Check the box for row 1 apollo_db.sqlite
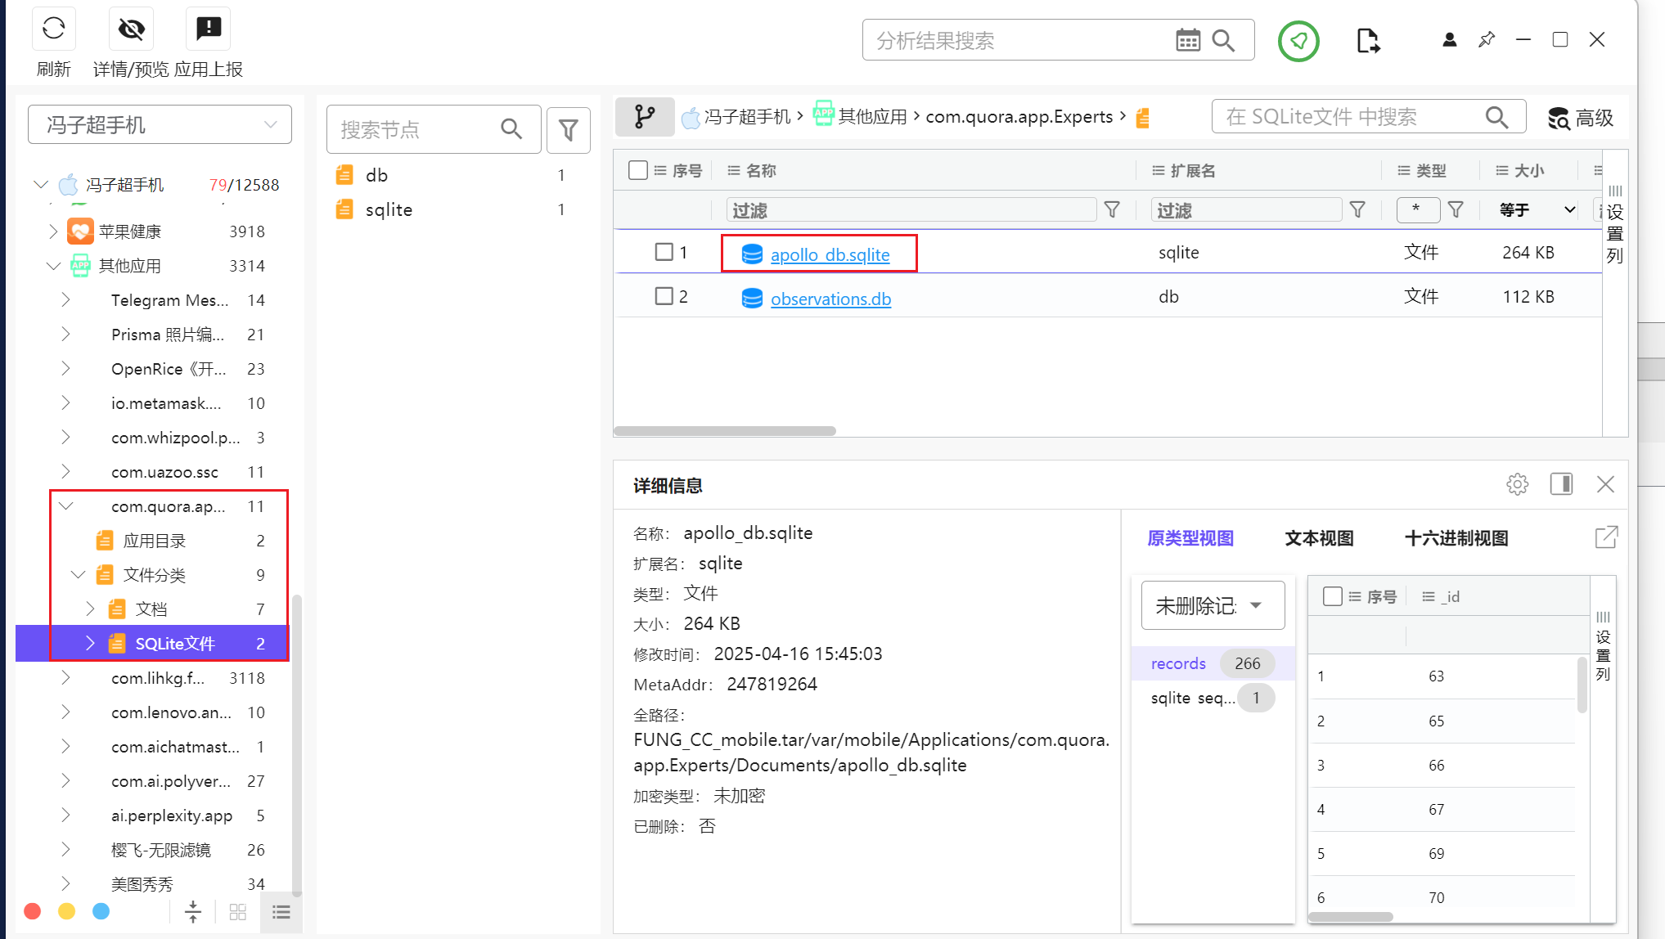The width and height of the screenshot is (1665, 939). [664, 252]
